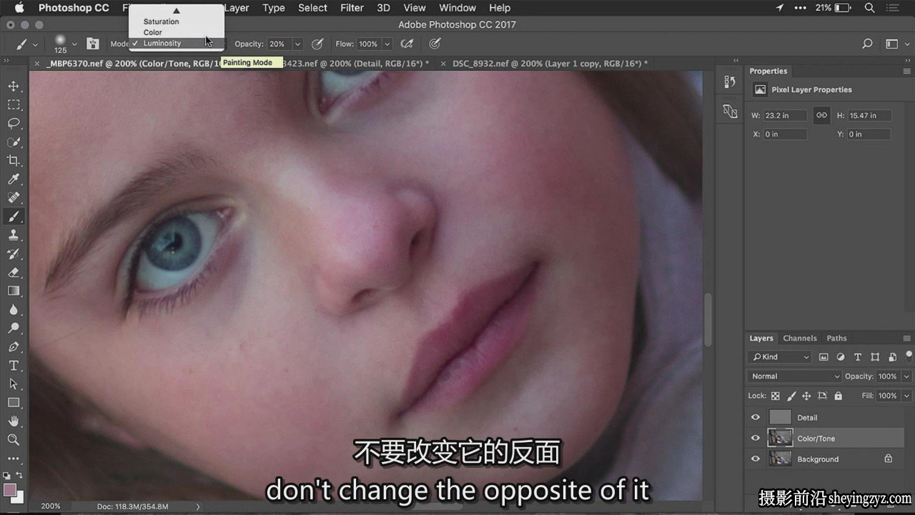The image size is (915, 515).
Task: Open the brush Opacity slider dropdown
Action: point(298,44)
